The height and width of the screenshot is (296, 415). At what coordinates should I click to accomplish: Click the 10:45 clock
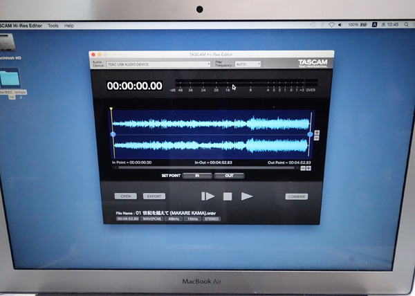pos(390,25)
